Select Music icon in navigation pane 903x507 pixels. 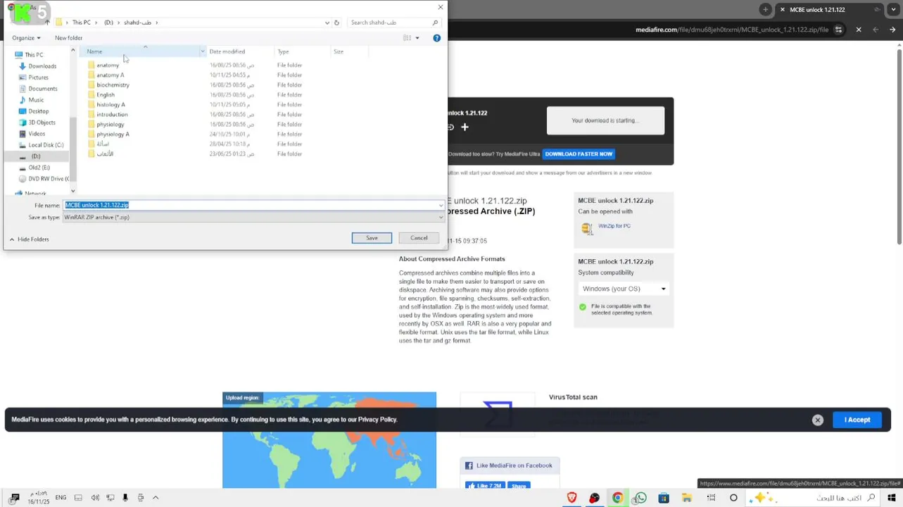coord(23,100)
